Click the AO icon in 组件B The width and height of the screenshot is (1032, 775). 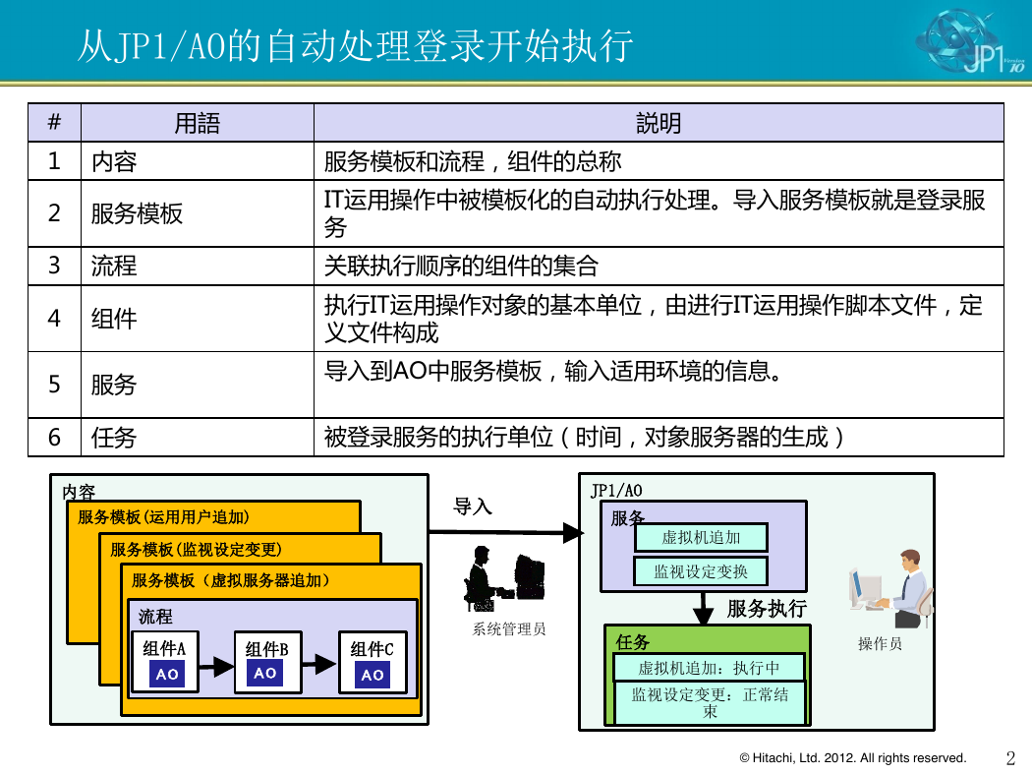tap(265, 673)
